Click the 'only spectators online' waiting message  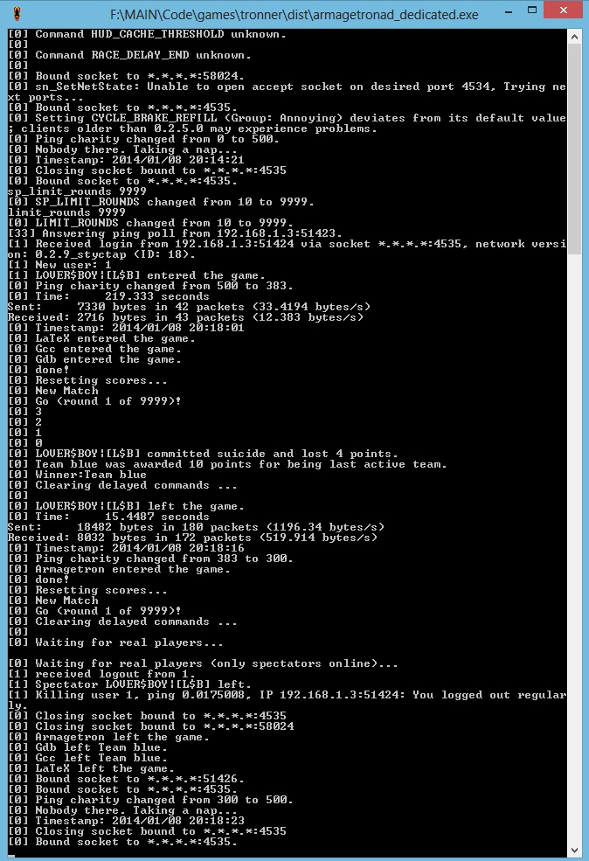pos(203,663)
